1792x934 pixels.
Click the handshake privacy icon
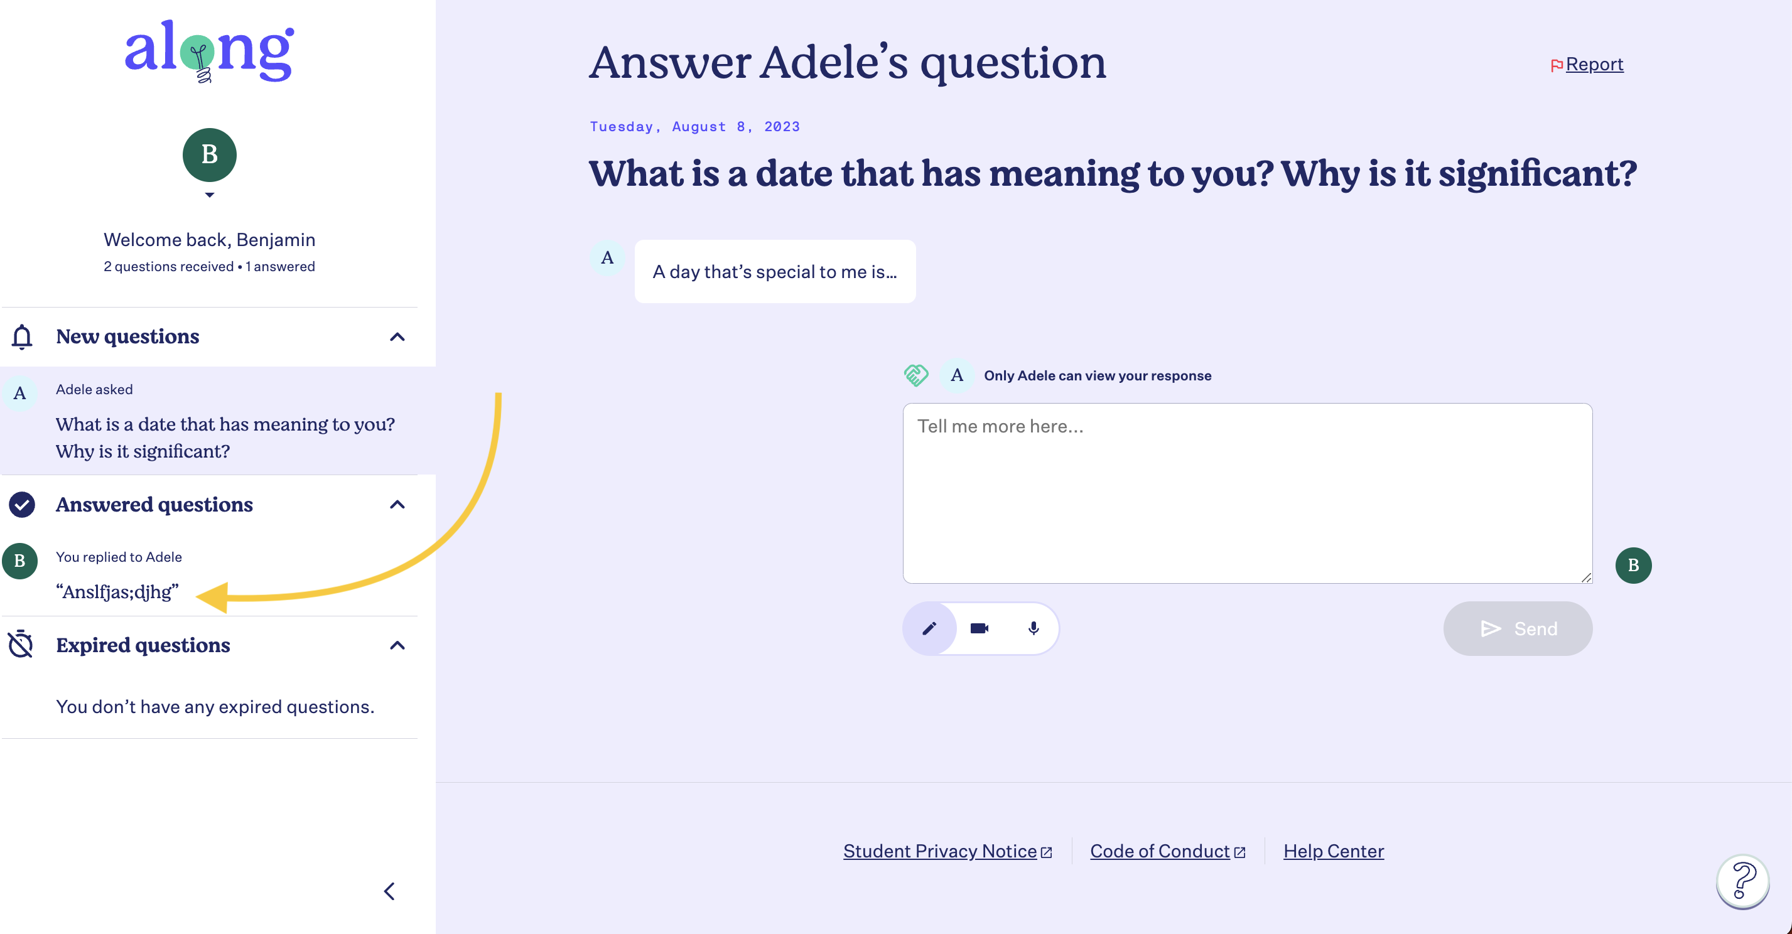point(915,375)
